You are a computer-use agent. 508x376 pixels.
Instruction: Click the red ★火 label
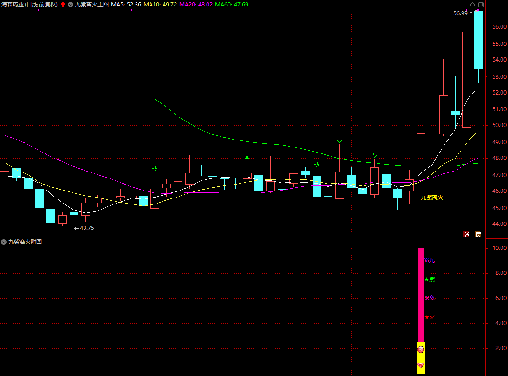pos(430,317)
